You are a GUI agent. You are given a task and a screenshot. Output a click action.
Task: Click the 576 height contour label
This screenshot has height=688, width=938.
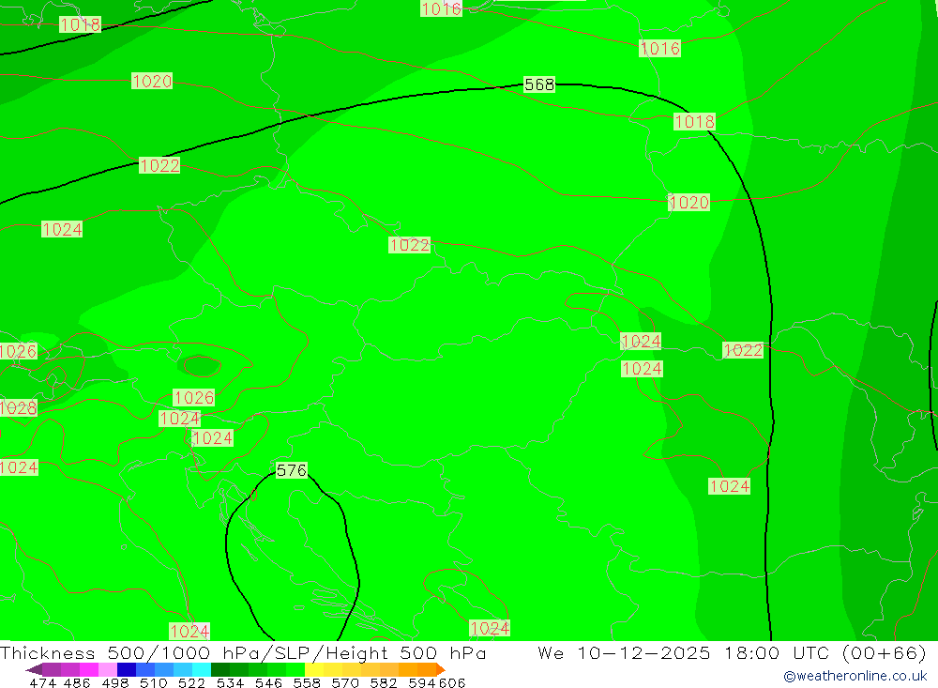tap(292, 470)
